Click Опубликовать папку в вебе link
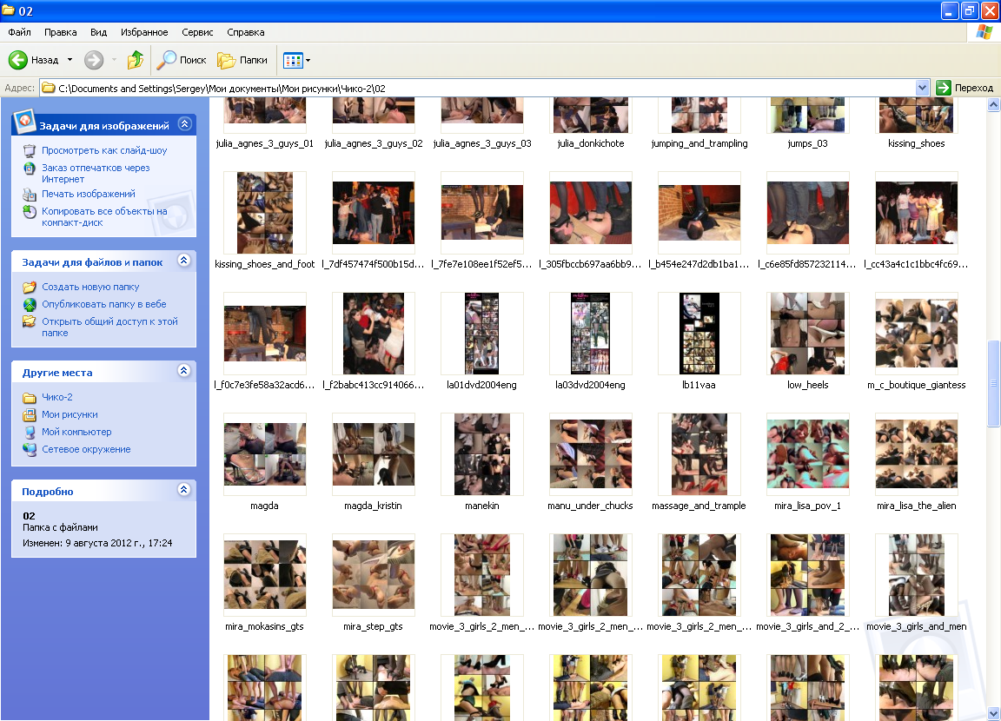 pos(104,304)
